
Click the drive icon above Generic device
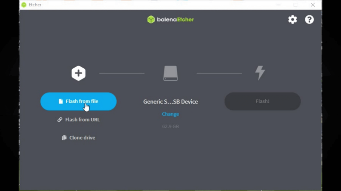click(x=170, y=73)
